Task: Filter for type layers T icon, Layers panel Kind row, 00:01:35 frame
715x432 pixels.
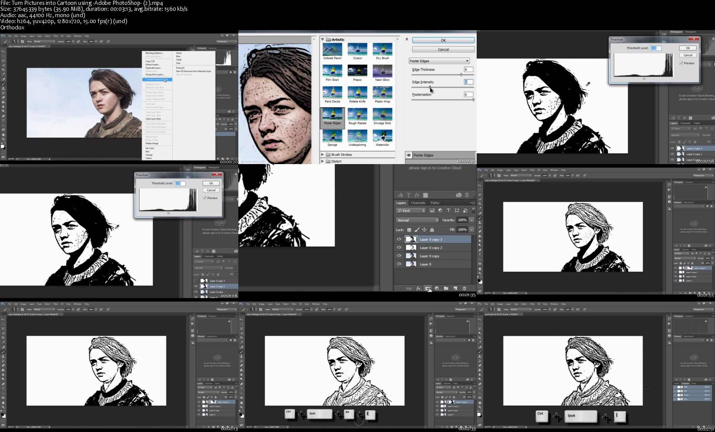Action: (448, 210)
